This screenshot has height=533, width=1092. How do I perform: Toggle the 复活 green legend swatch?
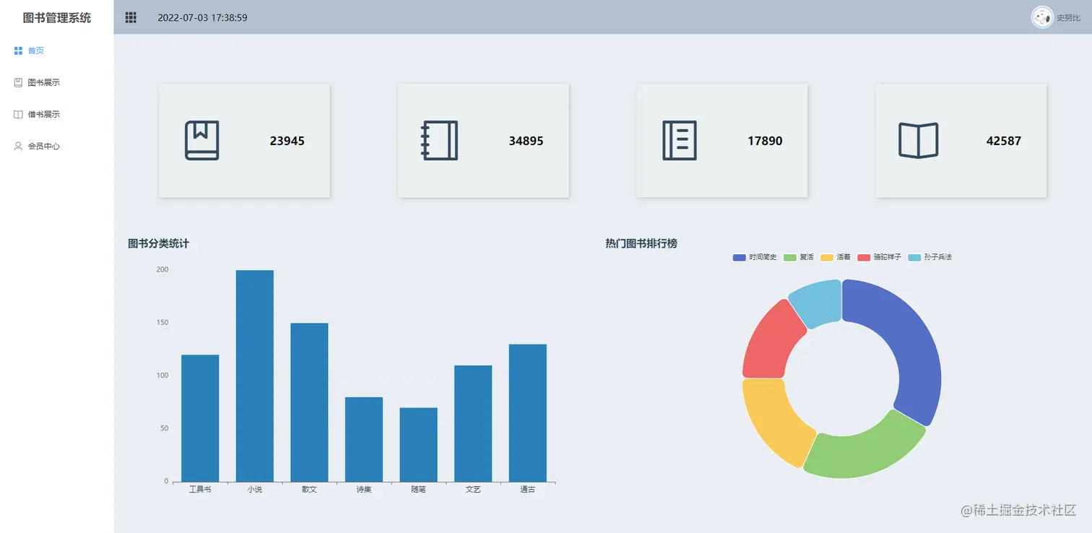click(790, 257)
